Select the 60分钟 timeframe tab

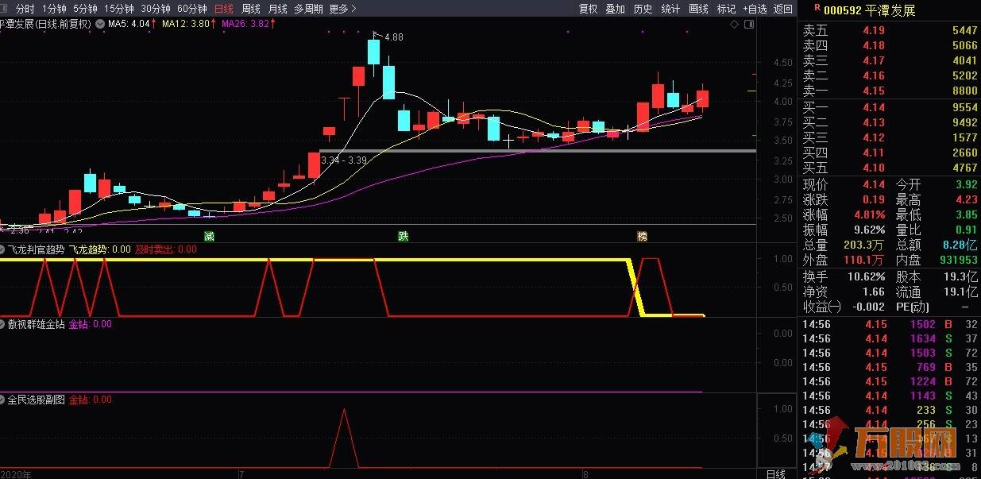[x=192, y=9]
